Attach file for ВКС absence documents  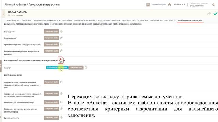click(x=51, y=82)
